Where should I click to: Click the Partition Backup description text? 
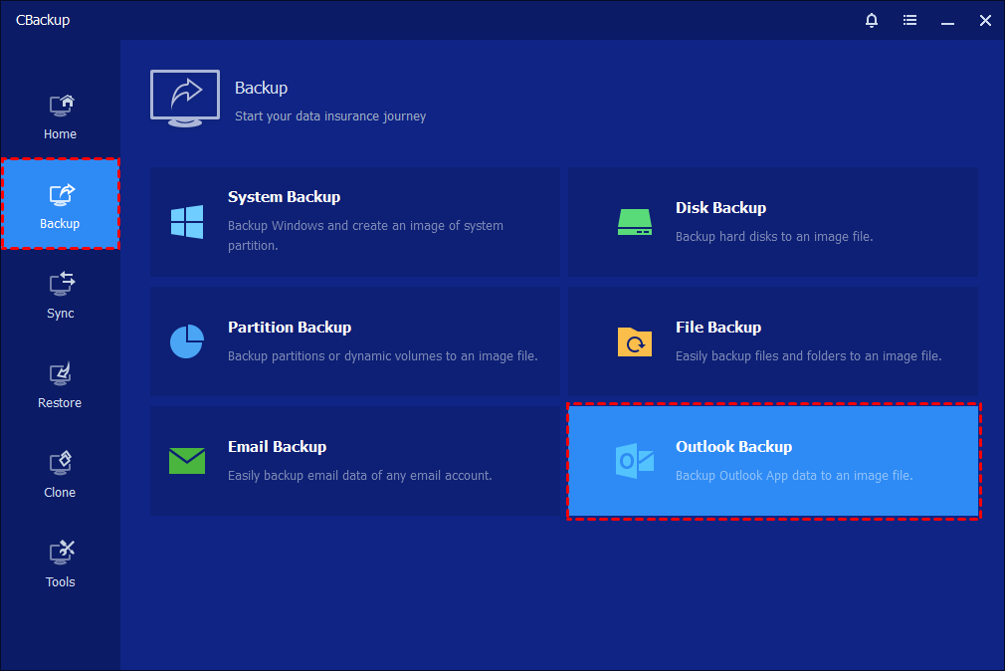(382, 355)
